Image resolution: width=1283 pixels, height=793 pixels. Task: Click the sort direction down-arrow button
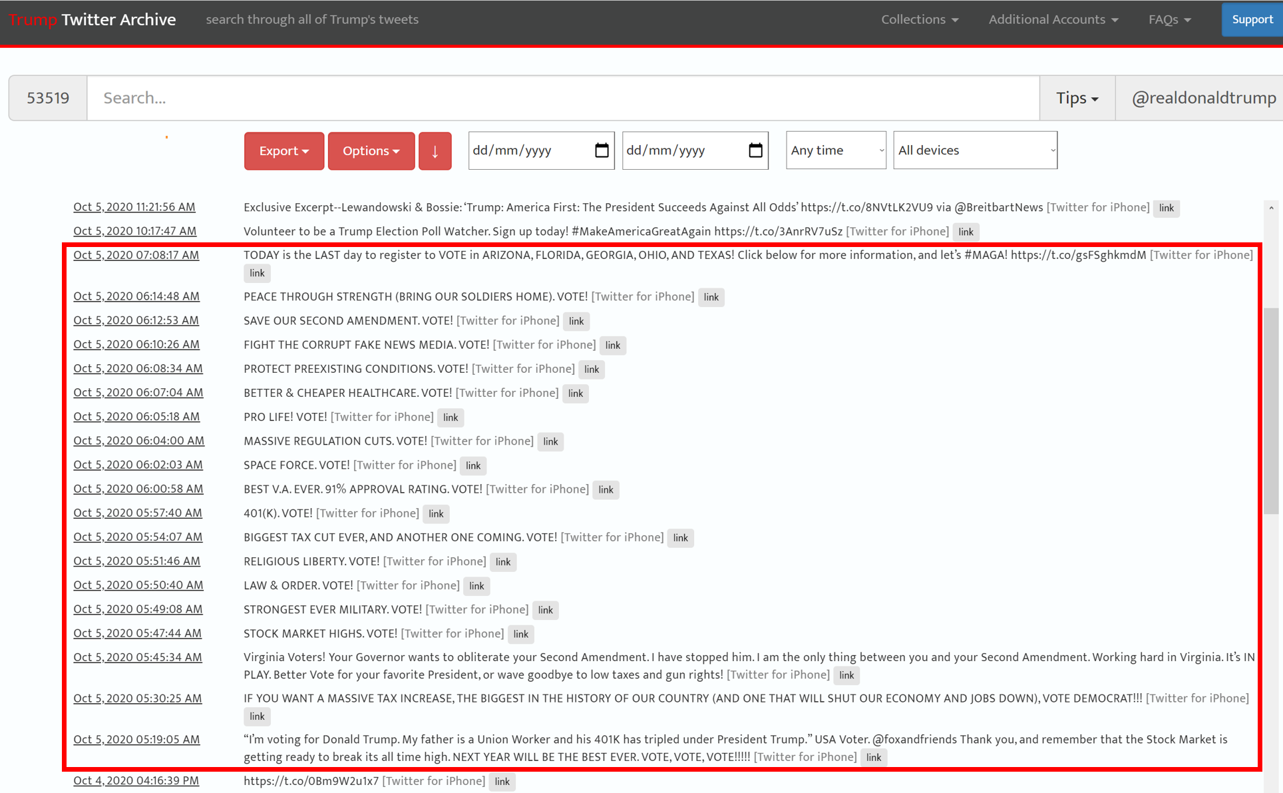click(435, 151)
